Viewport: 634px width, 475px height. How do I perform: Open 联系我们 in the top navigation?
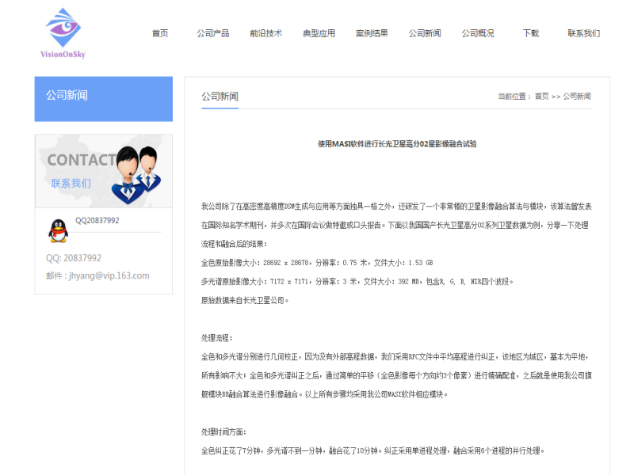(583, 33)
